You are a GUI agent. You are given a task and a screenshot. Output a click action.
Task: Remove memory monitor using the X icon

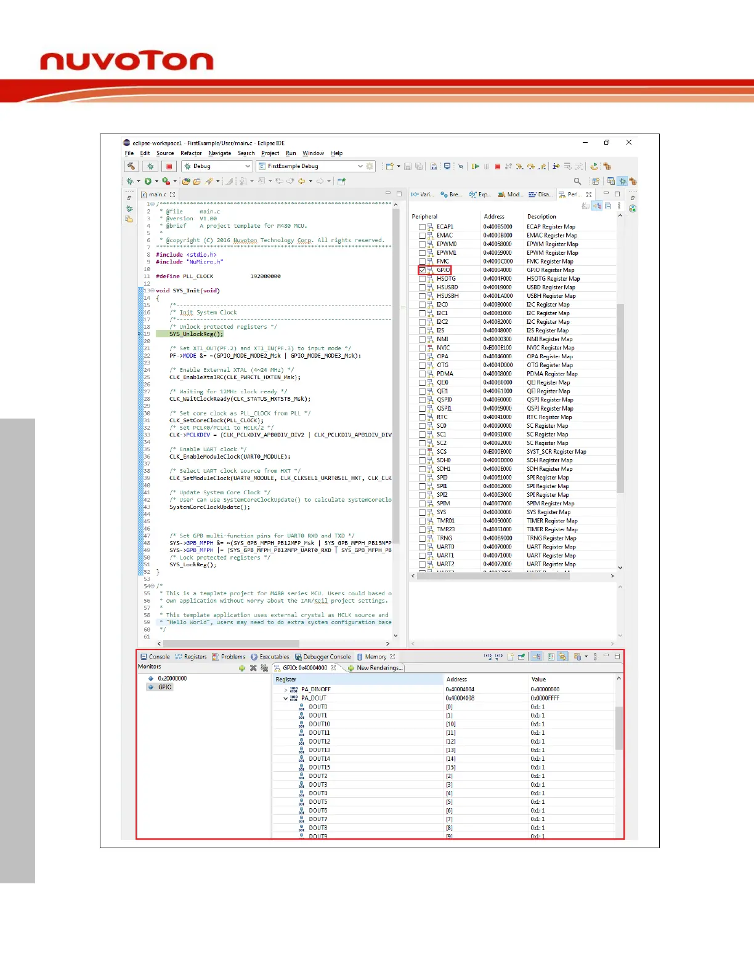[x=253, y=668]
